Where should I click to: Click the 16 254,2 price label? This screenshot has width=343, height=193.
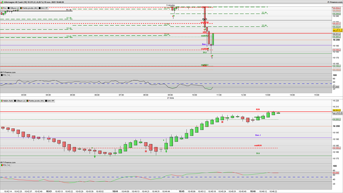(337, 8)
